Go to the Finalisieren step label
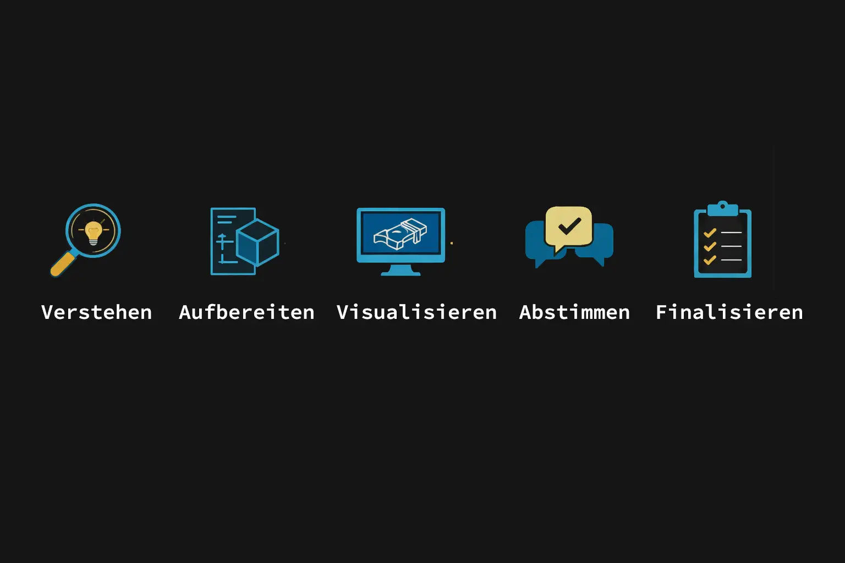This screenshot has width=845, height=563. pos(729,312)
